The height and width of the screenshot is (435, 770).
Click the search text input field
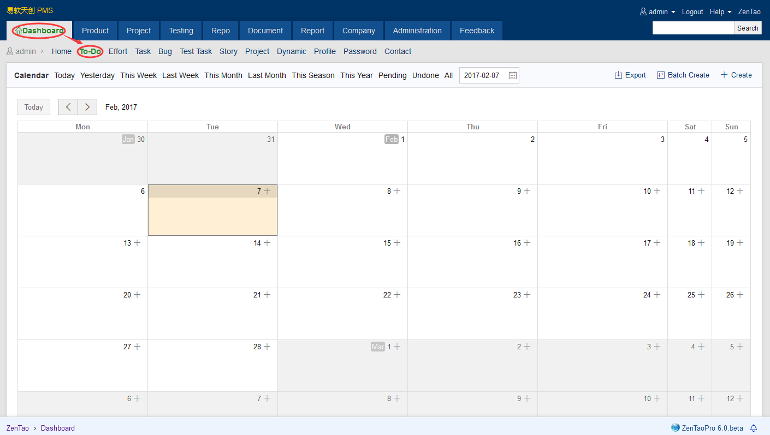tap(692, 28)
